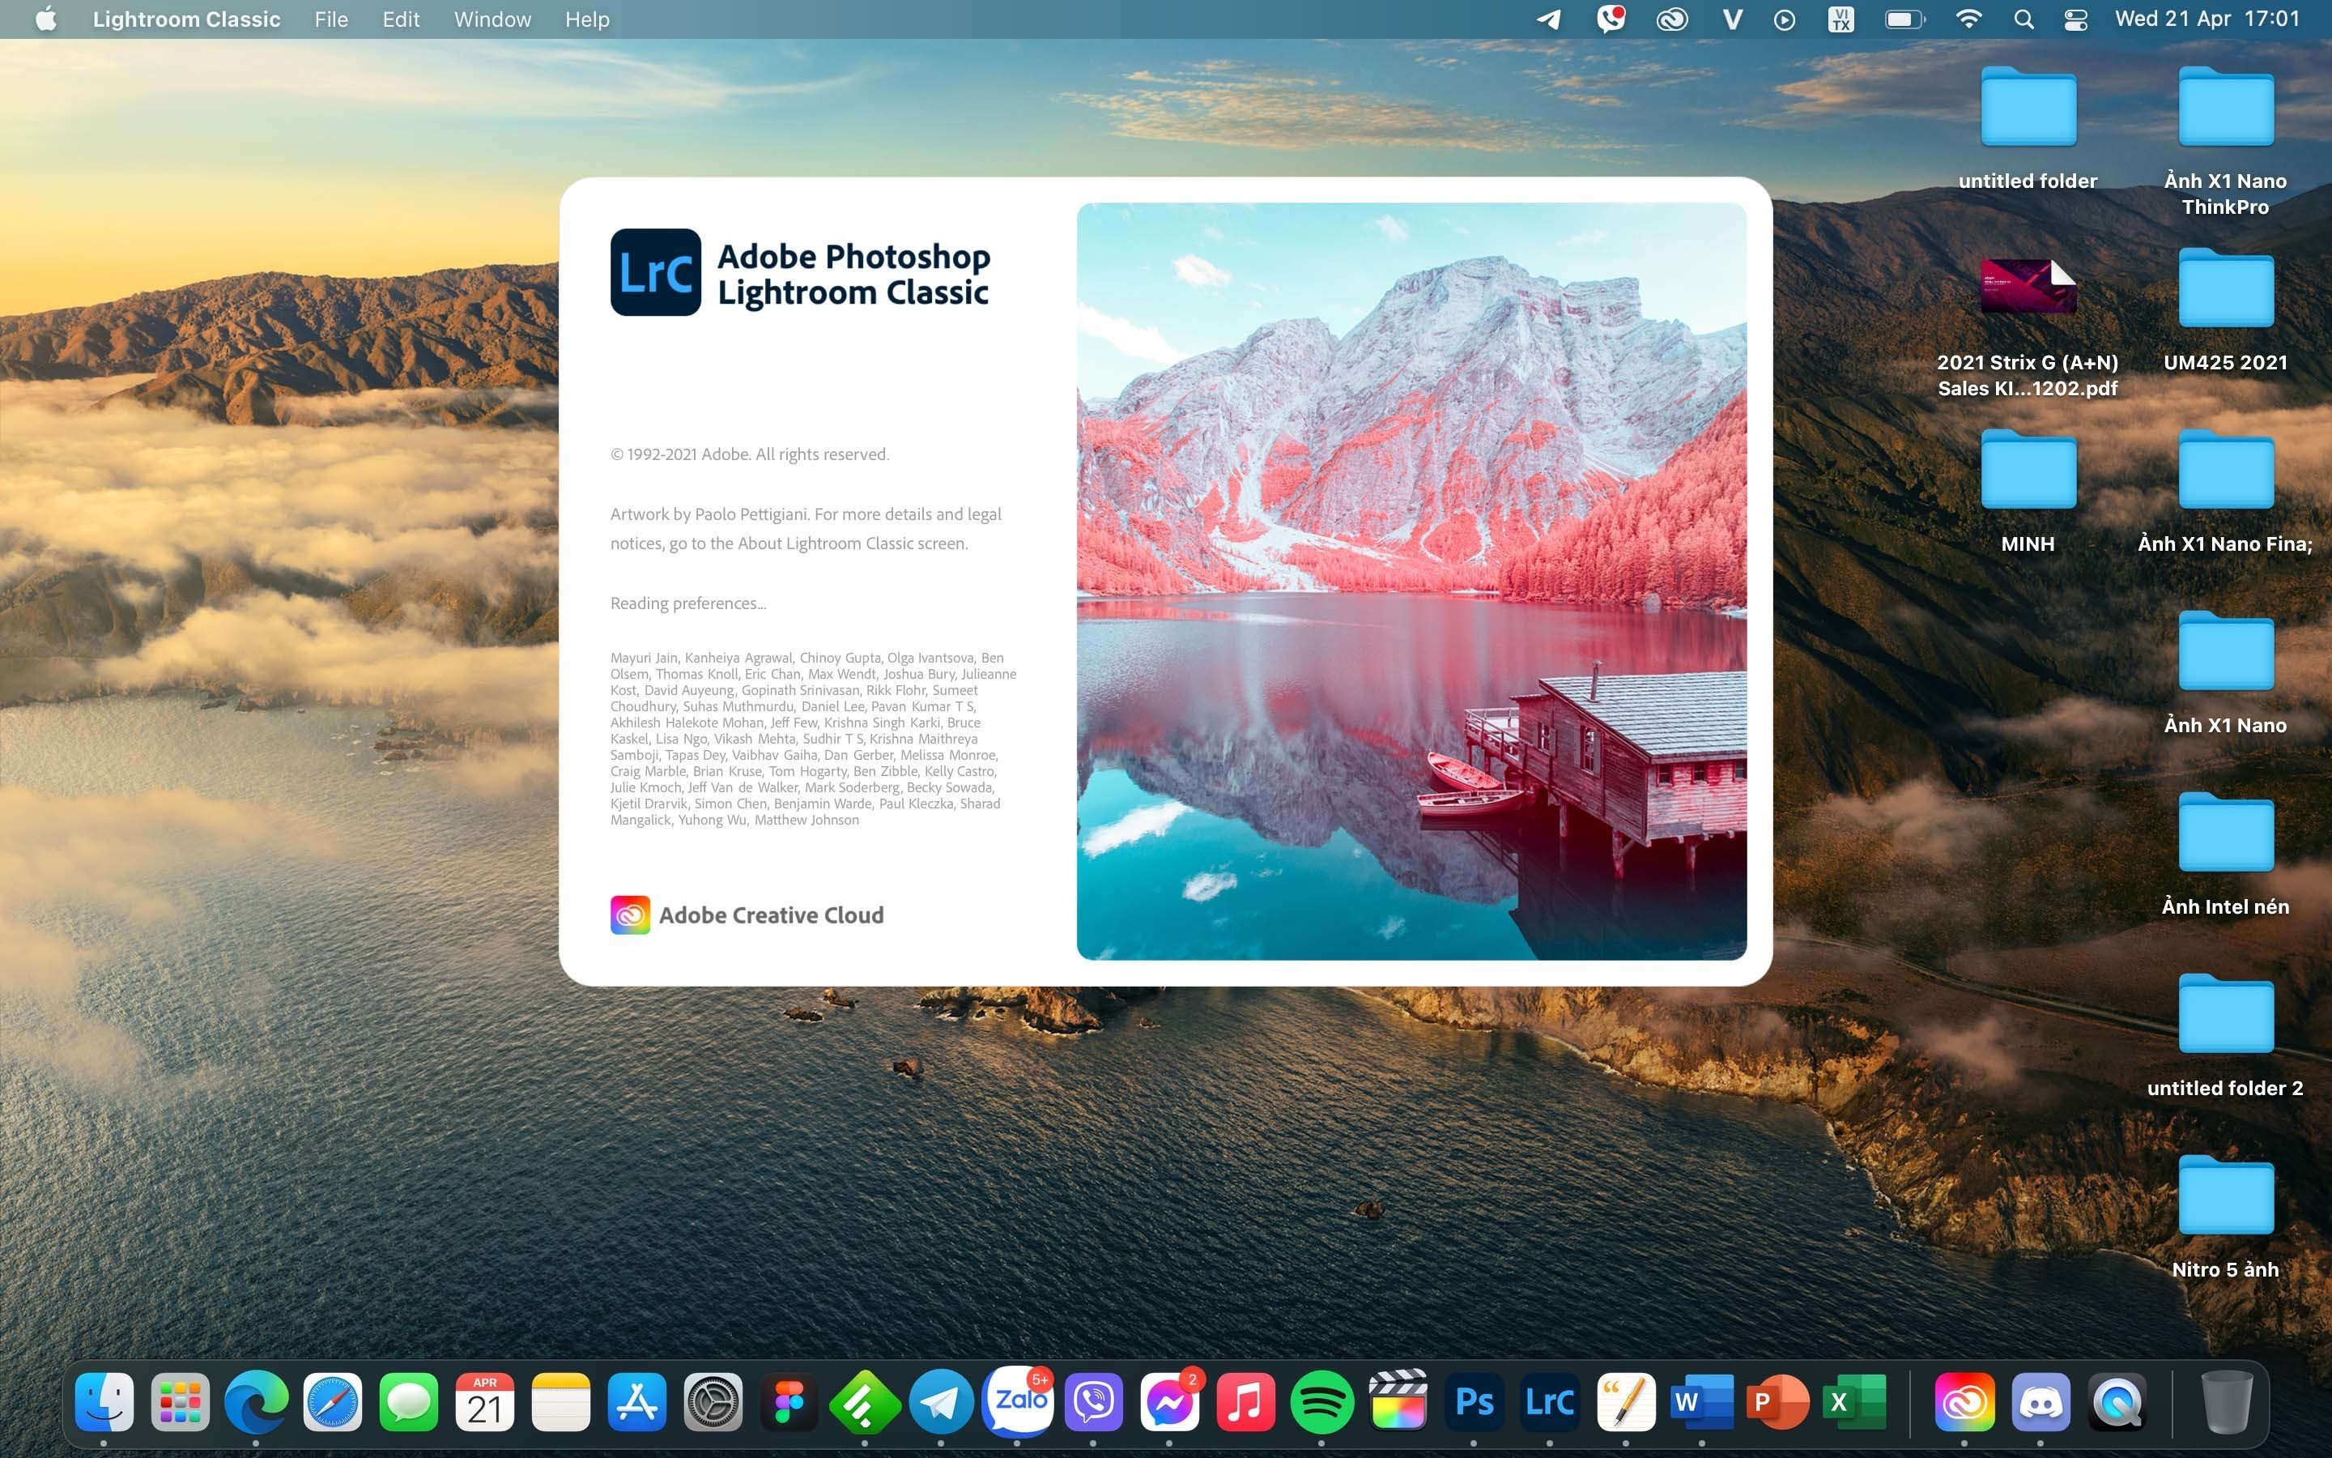
Task: Click the play-circle menu bar icon
Action: (1784, 19)
